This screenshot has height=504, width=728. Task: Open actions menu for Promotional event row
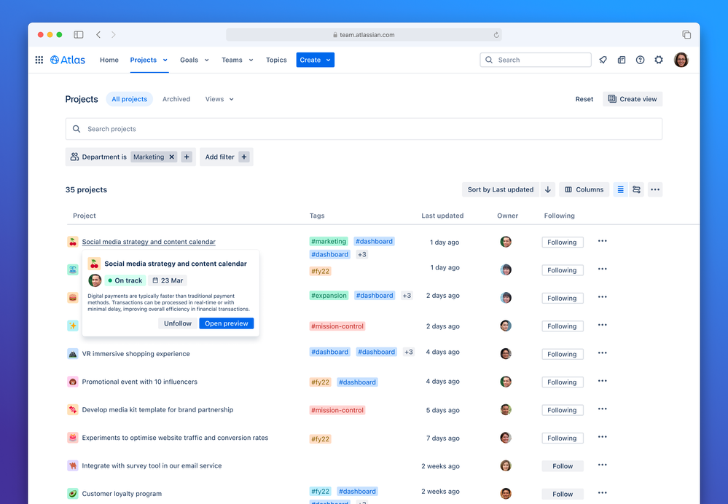click(602, 381)
